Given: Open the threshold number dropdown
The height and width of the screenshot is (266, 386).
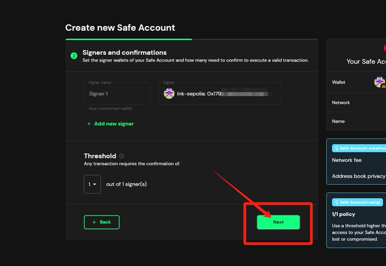Looking at the screenshot, I should coord(93,184).
